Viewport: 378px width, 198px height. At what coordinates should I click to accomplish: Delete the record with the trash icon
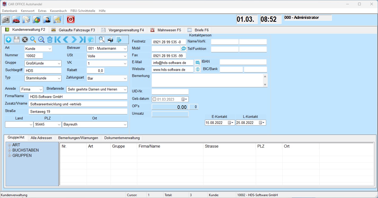point(50,40)
